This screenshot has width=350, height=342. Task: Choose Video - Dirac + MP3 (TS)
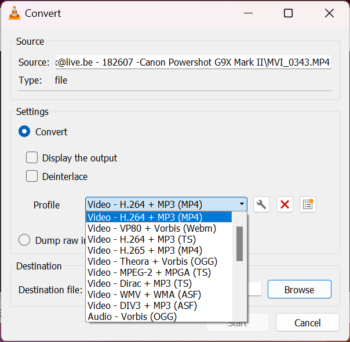159,283
